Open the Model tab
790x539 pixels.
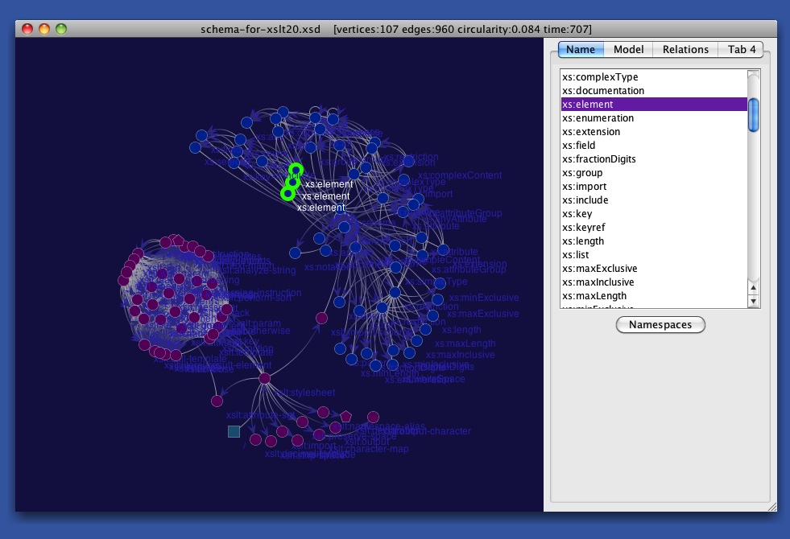click(628, 49)
